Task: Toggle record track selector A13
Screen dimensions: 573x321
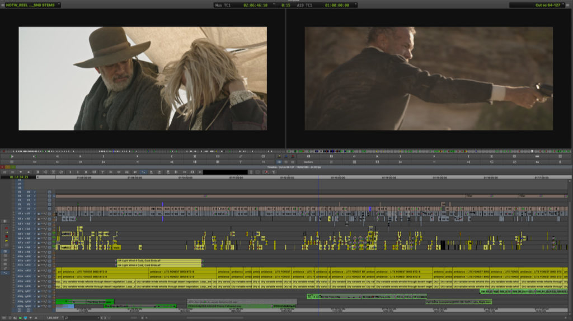Action: coord(29,271)
